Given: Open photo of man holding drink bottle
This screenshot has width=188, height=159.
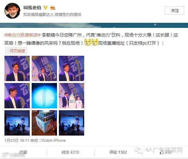Looking at the screenshot, I should point(44,68).
